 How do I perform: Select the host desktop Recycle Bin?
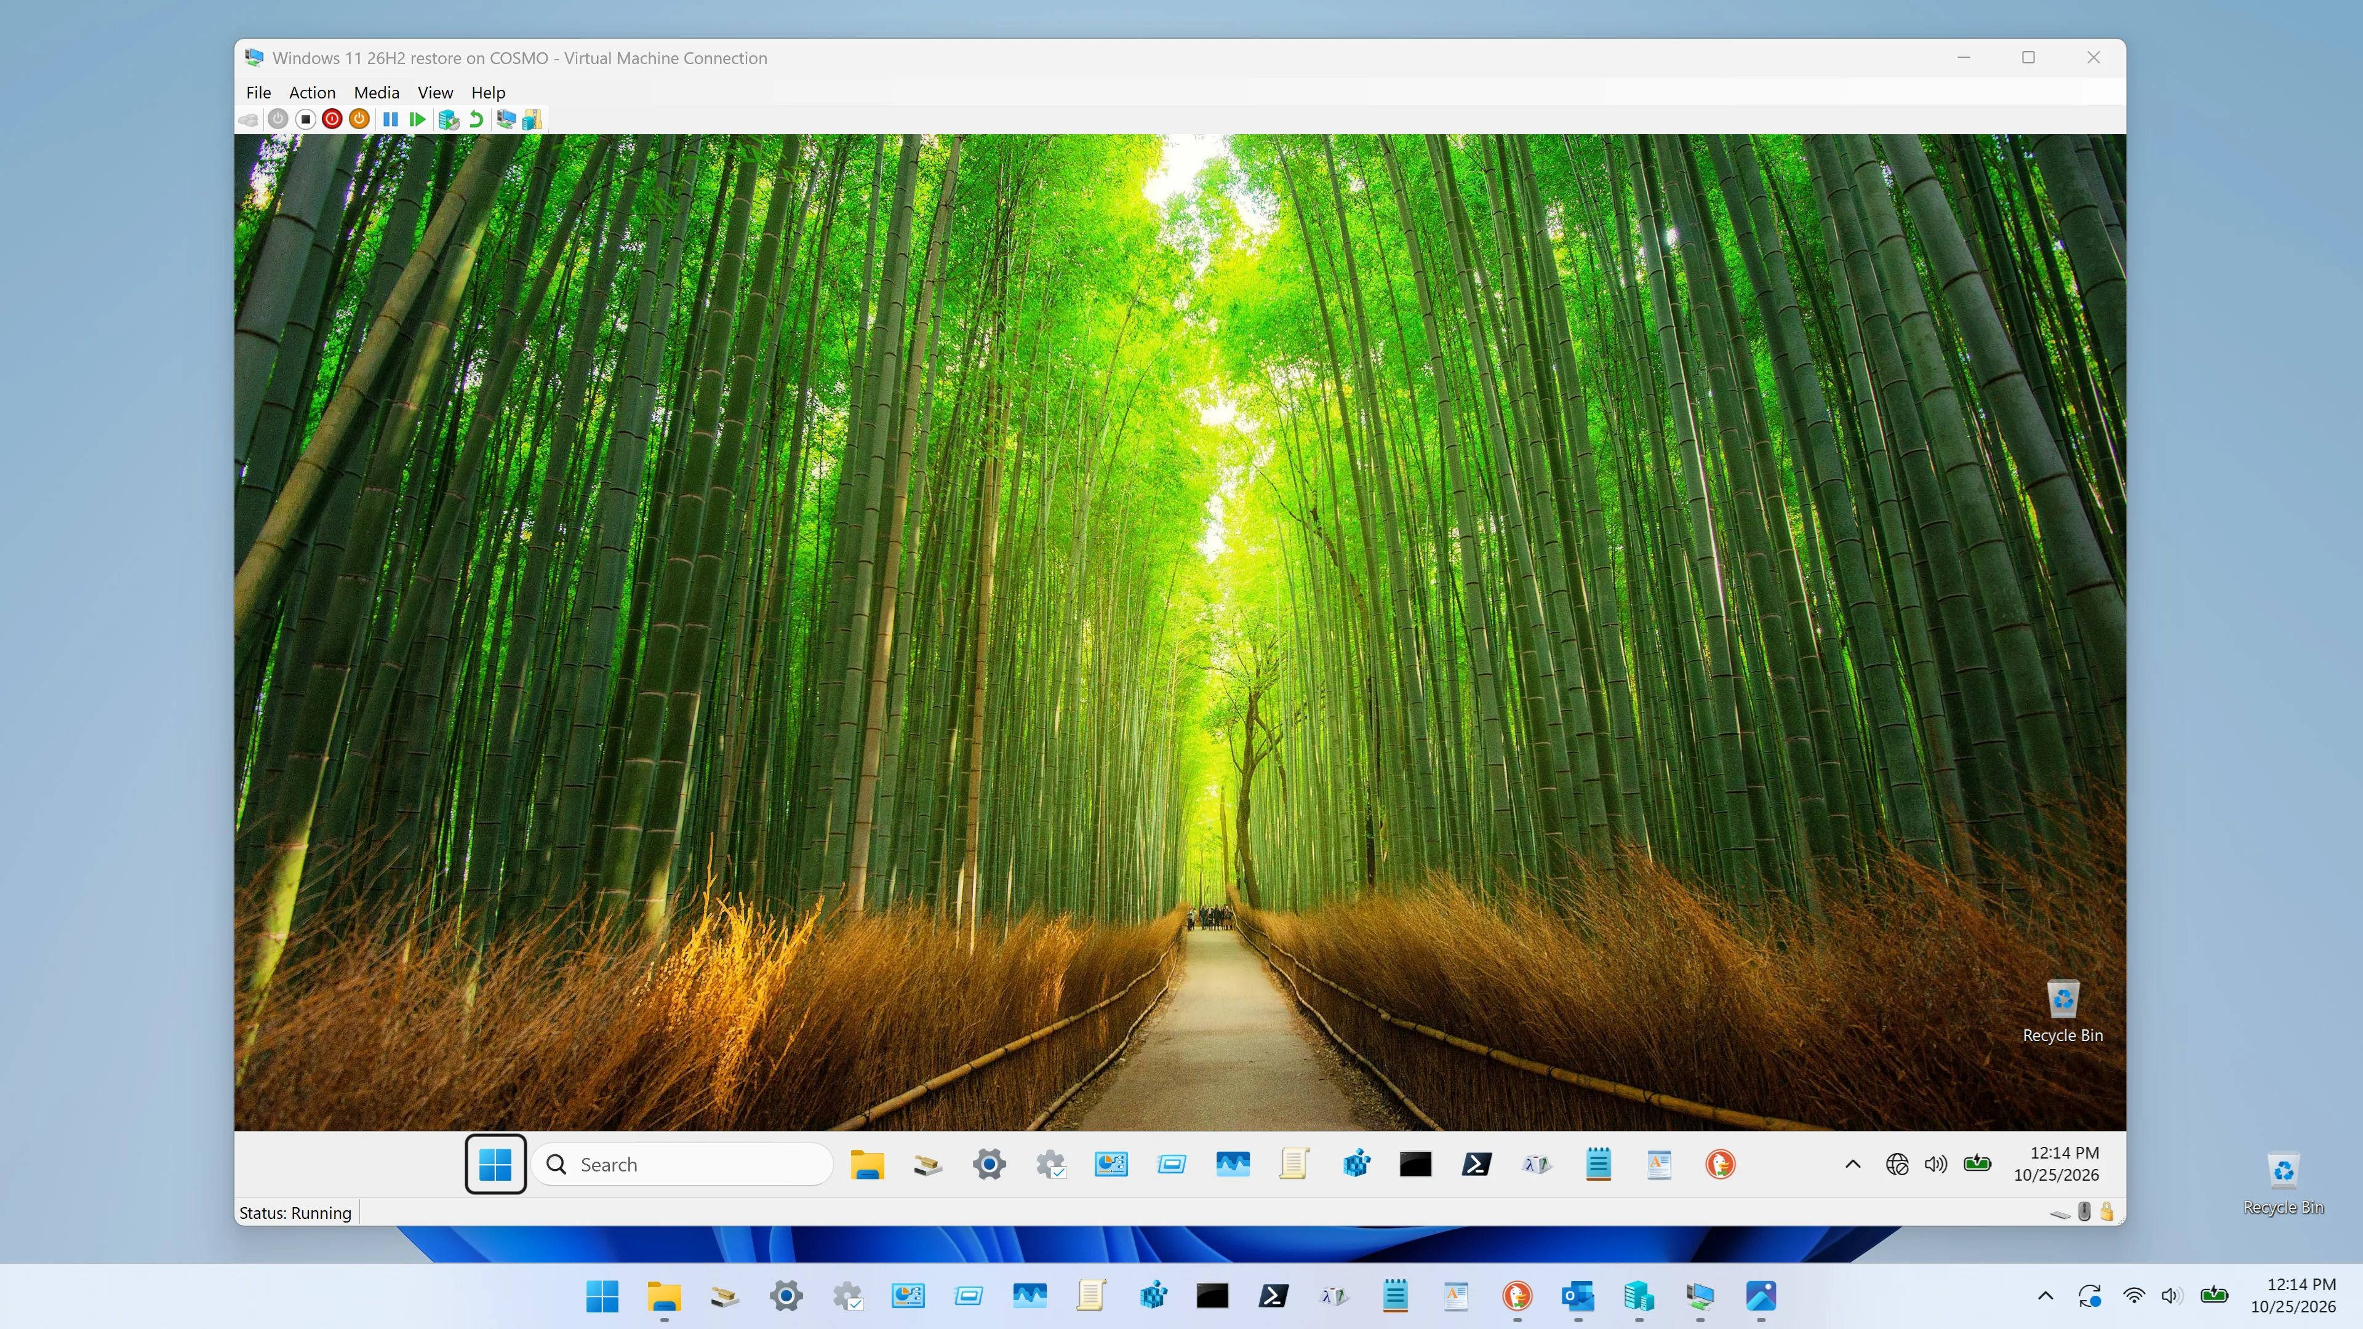pos(2283,1184)
